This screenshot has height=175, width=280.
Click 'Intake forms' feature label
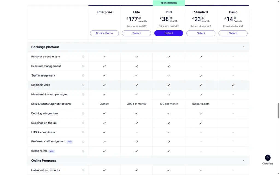coord(39,151)
